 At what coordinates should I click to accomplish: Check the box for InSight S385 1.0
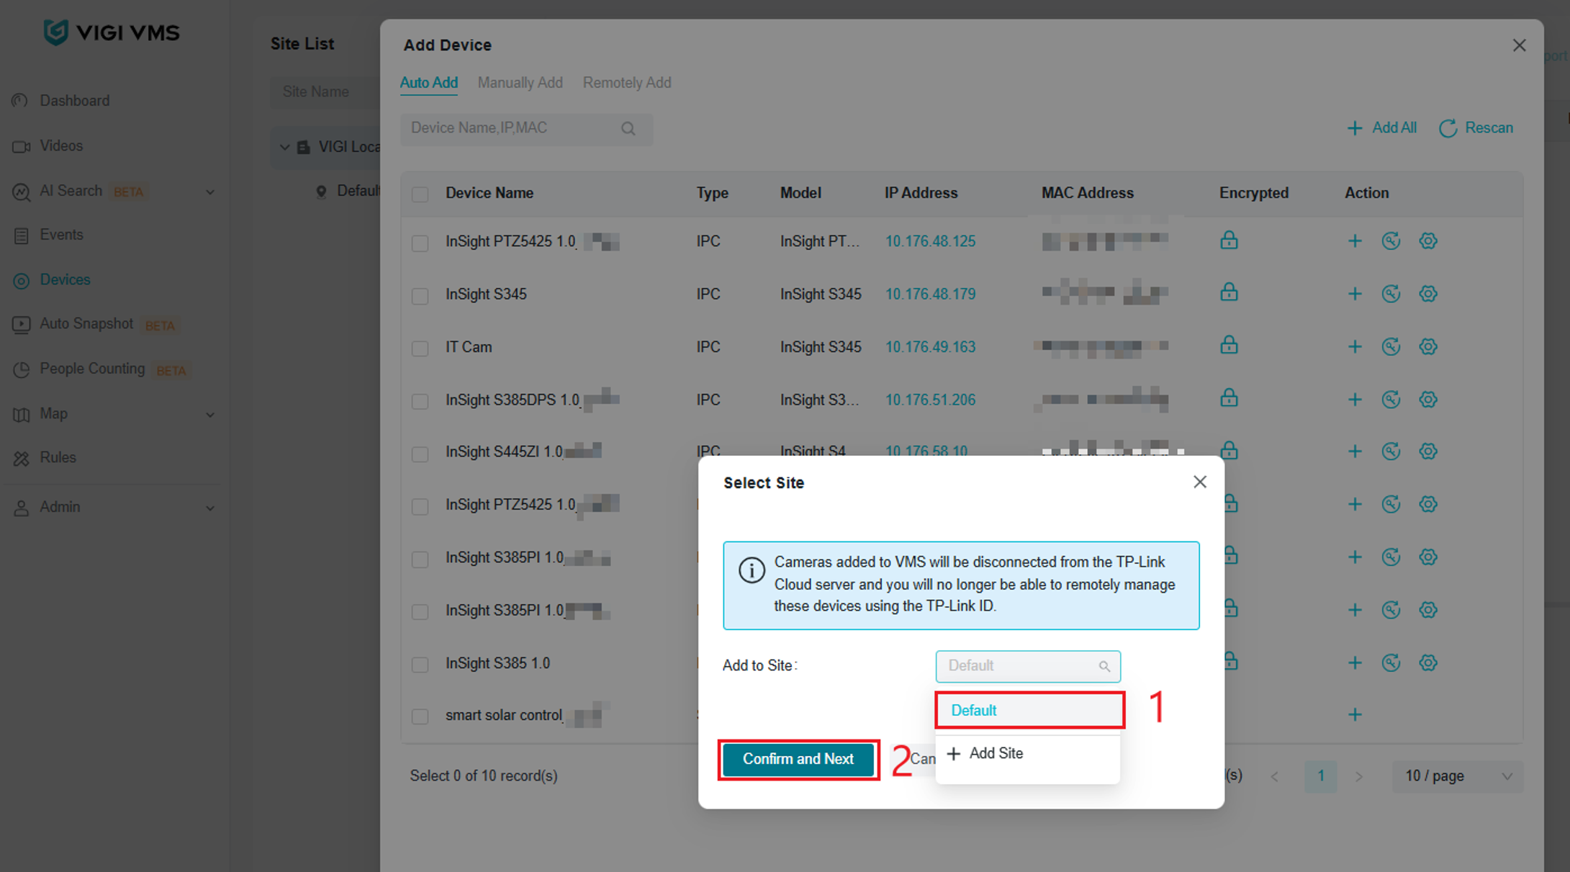tap(420, 665)
